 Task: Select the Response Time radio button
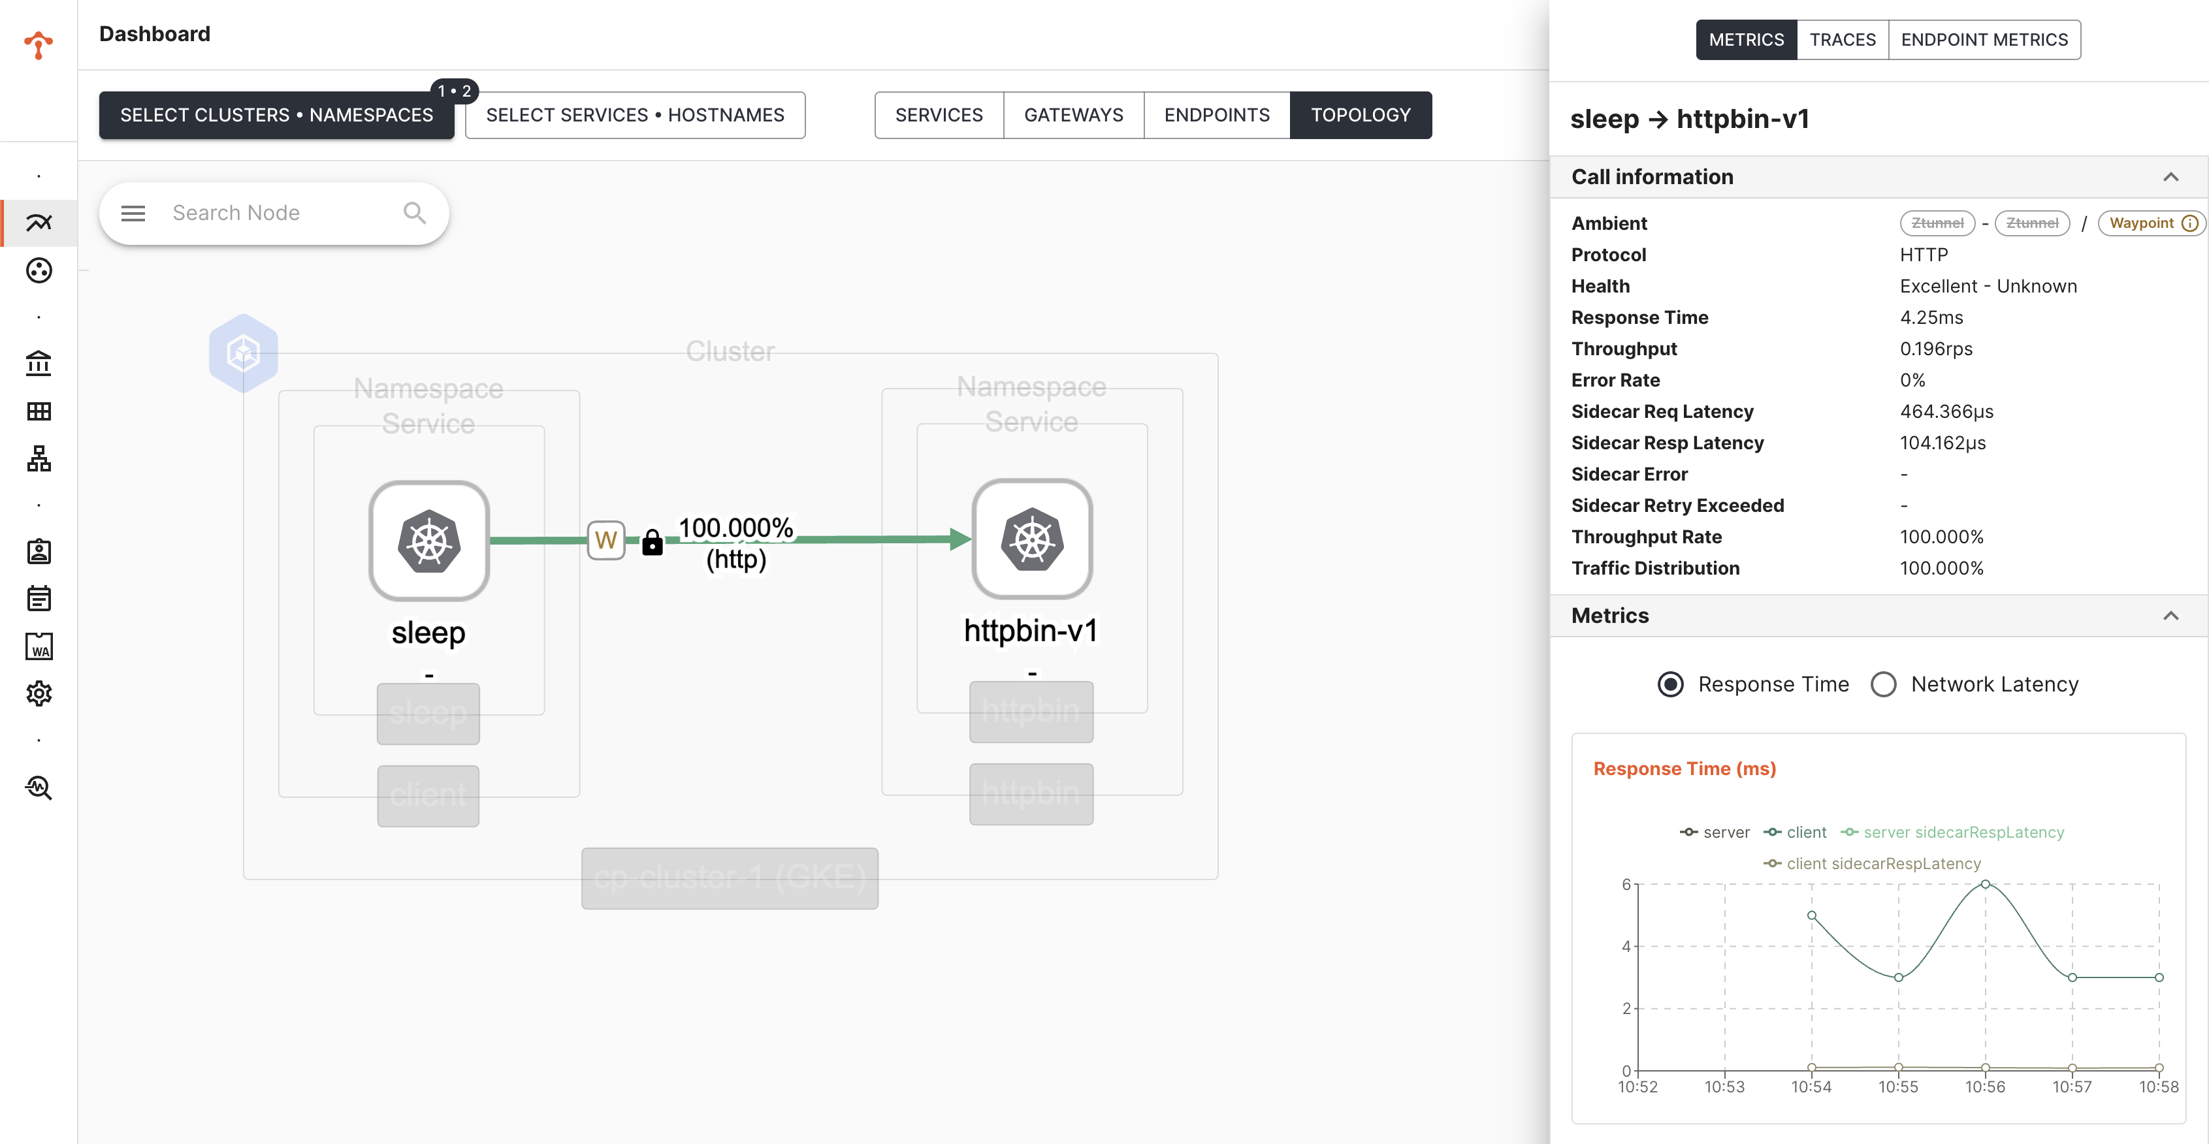pos(1669,684)
